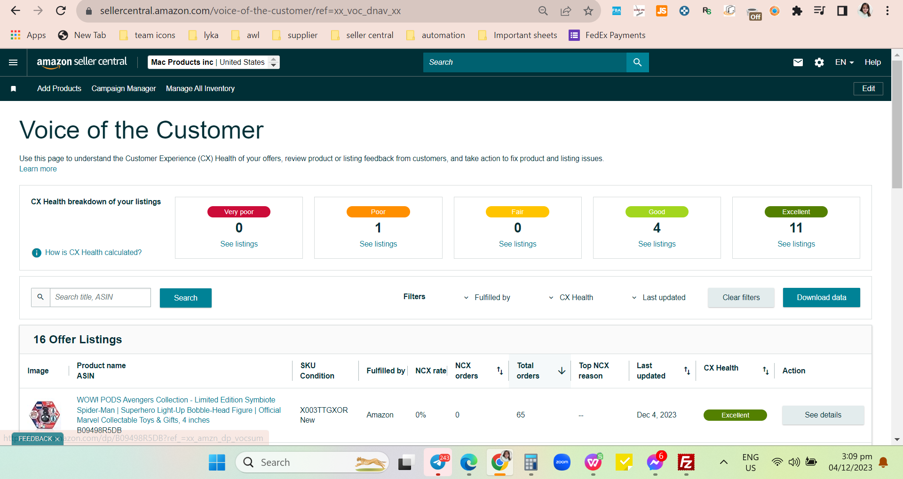Expand the EN language dropdown
This screenshot has height=479, width=903.
coord(844,62)
